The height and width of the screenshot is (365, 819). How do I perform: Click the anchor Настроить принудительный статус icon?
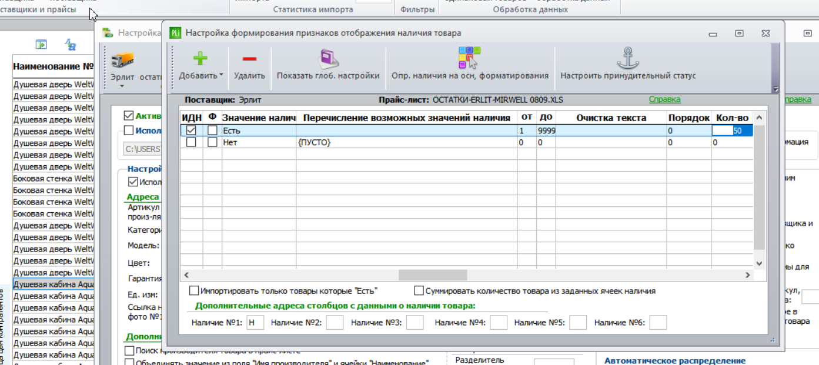pos(628,58)
